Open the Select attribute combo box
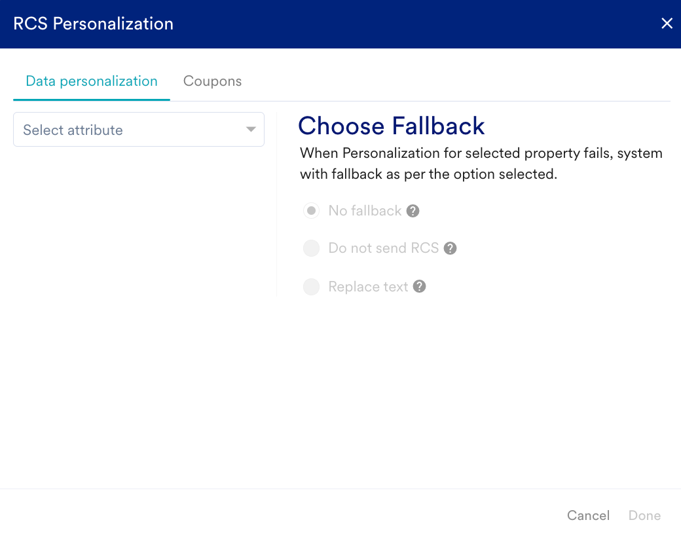681x537 pixels. click(x=139, y=130)
